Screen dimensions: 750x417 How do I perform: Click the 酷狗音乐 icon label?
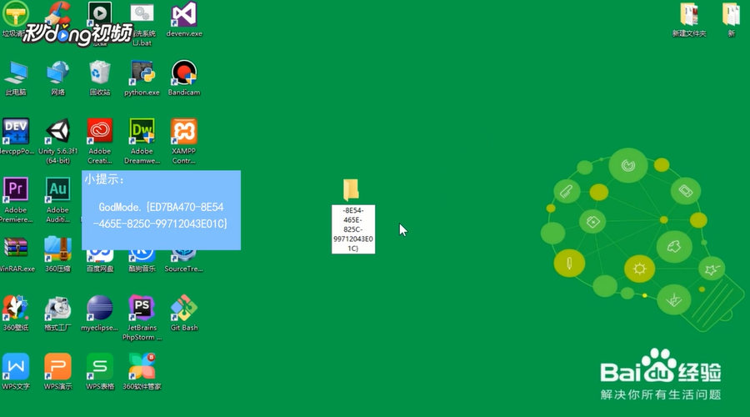142,269
